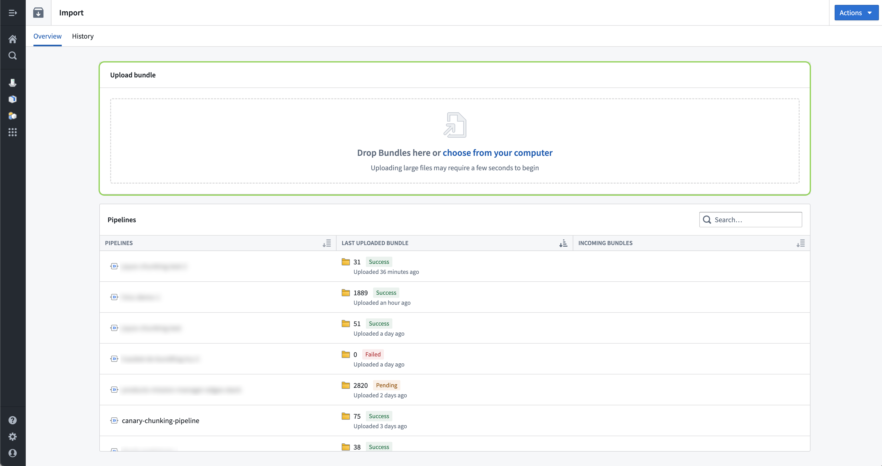Click 'Uploaded 36 minutes ago' text
882x466 pixels.
386,272
